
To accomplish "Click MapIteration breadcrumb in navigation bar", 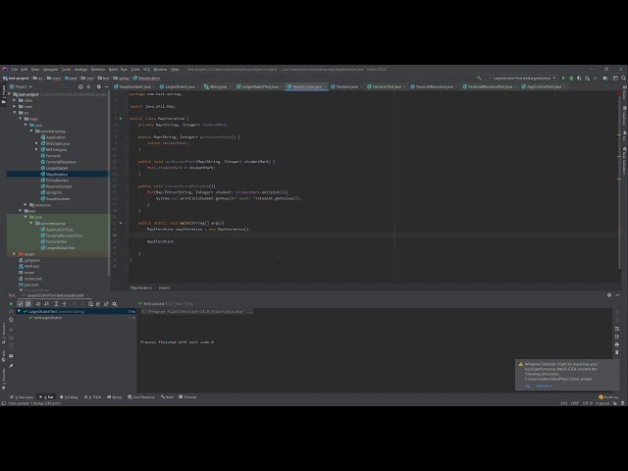I will [x=146, y=78].
